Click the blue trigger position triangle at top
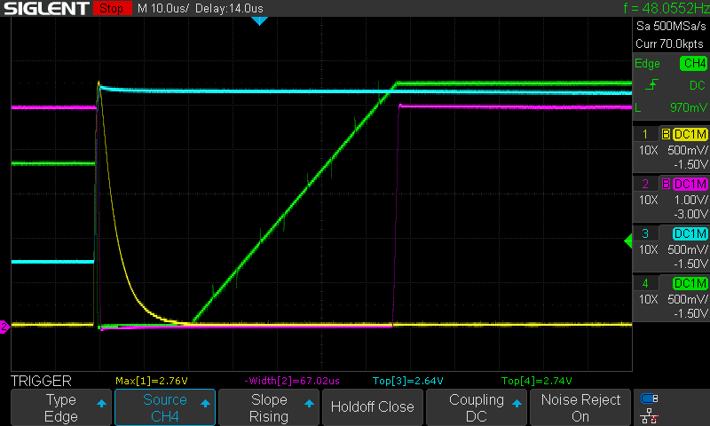 [259, 20]
